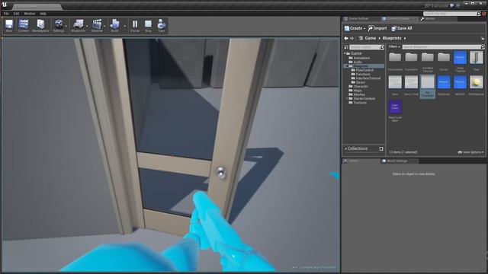Expand path arrow after Blueprints breadcrumb
This screenshot has height=274, width=488.
coord(405,38)
